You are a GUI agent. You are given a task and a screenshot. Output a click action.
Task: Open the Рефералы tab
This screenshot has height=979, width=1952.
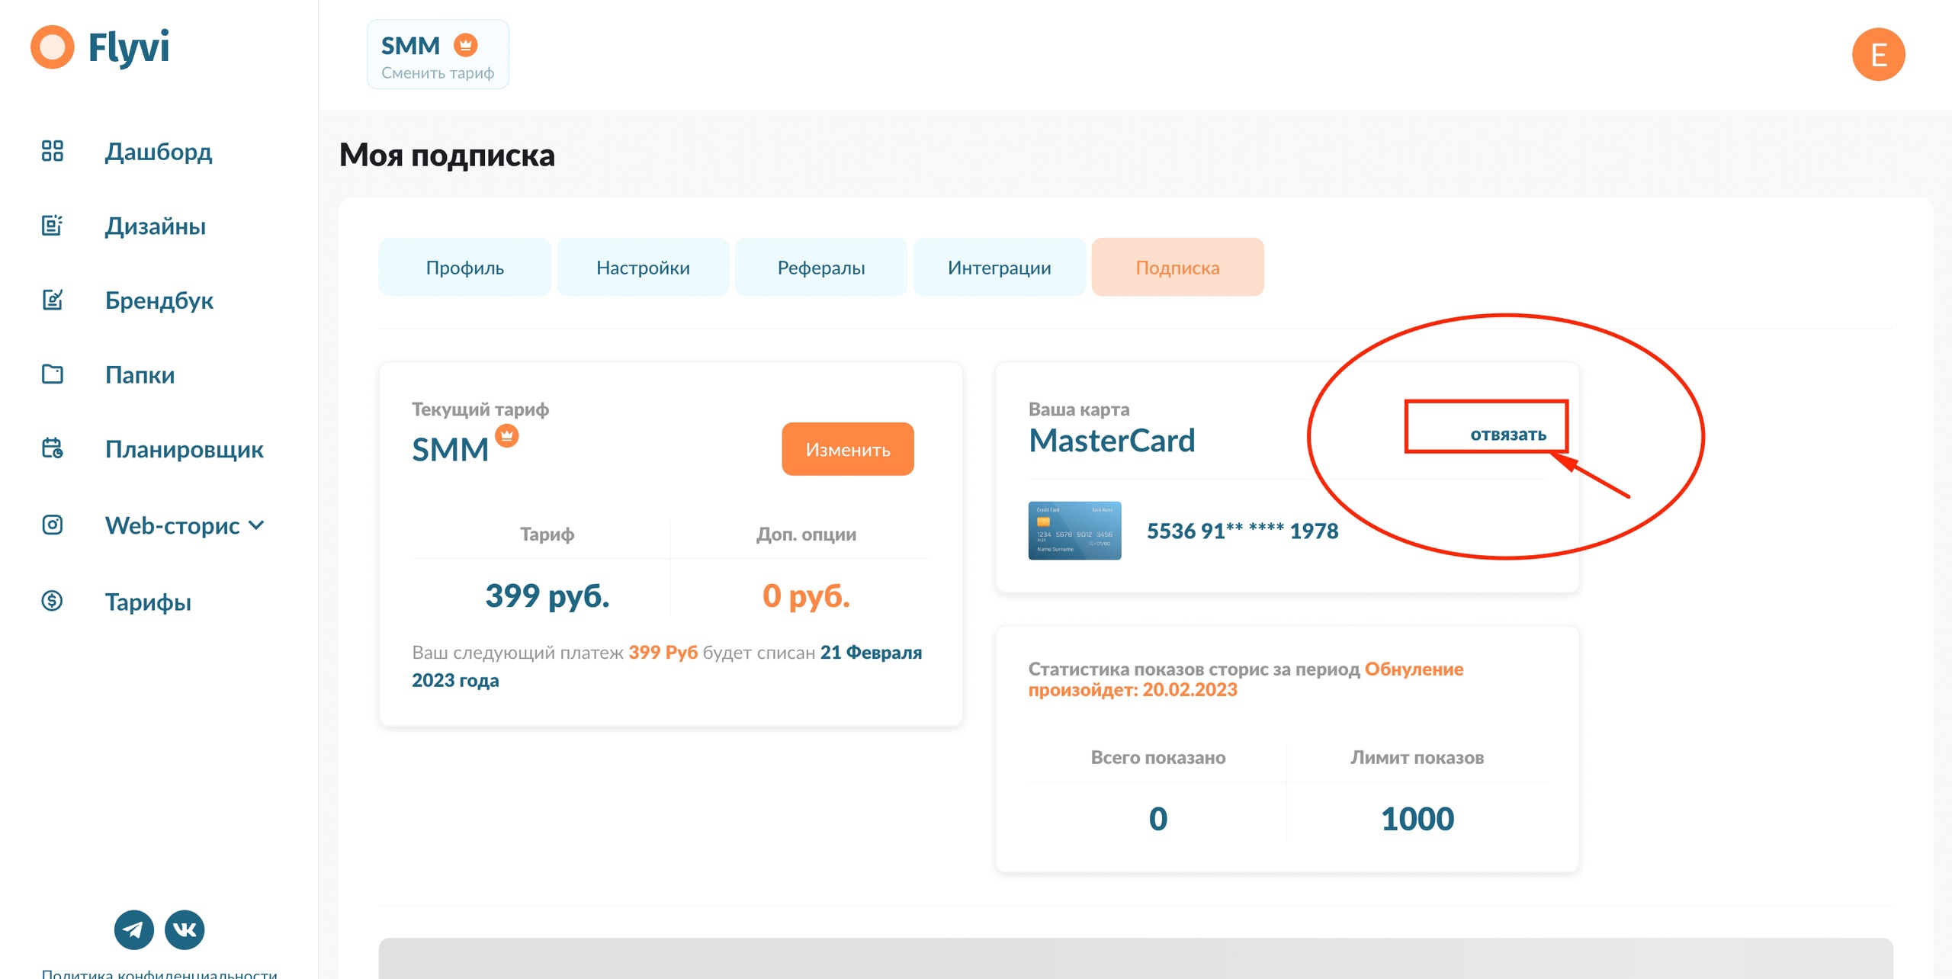click(820, 268)
